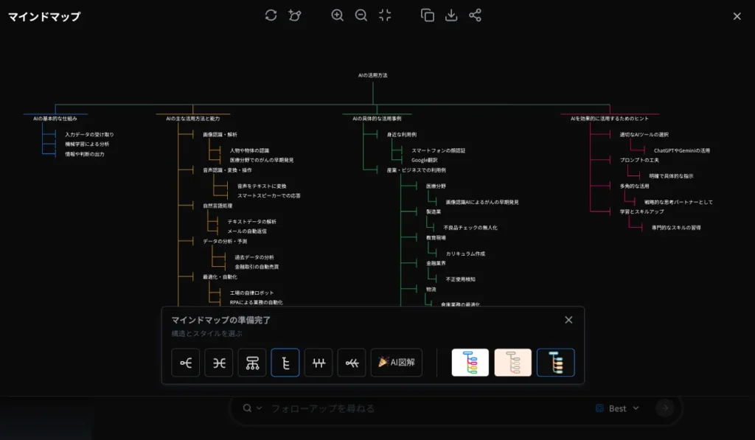
Task: Select the pen edit icon in the toolbar
Action: point(295,15)
